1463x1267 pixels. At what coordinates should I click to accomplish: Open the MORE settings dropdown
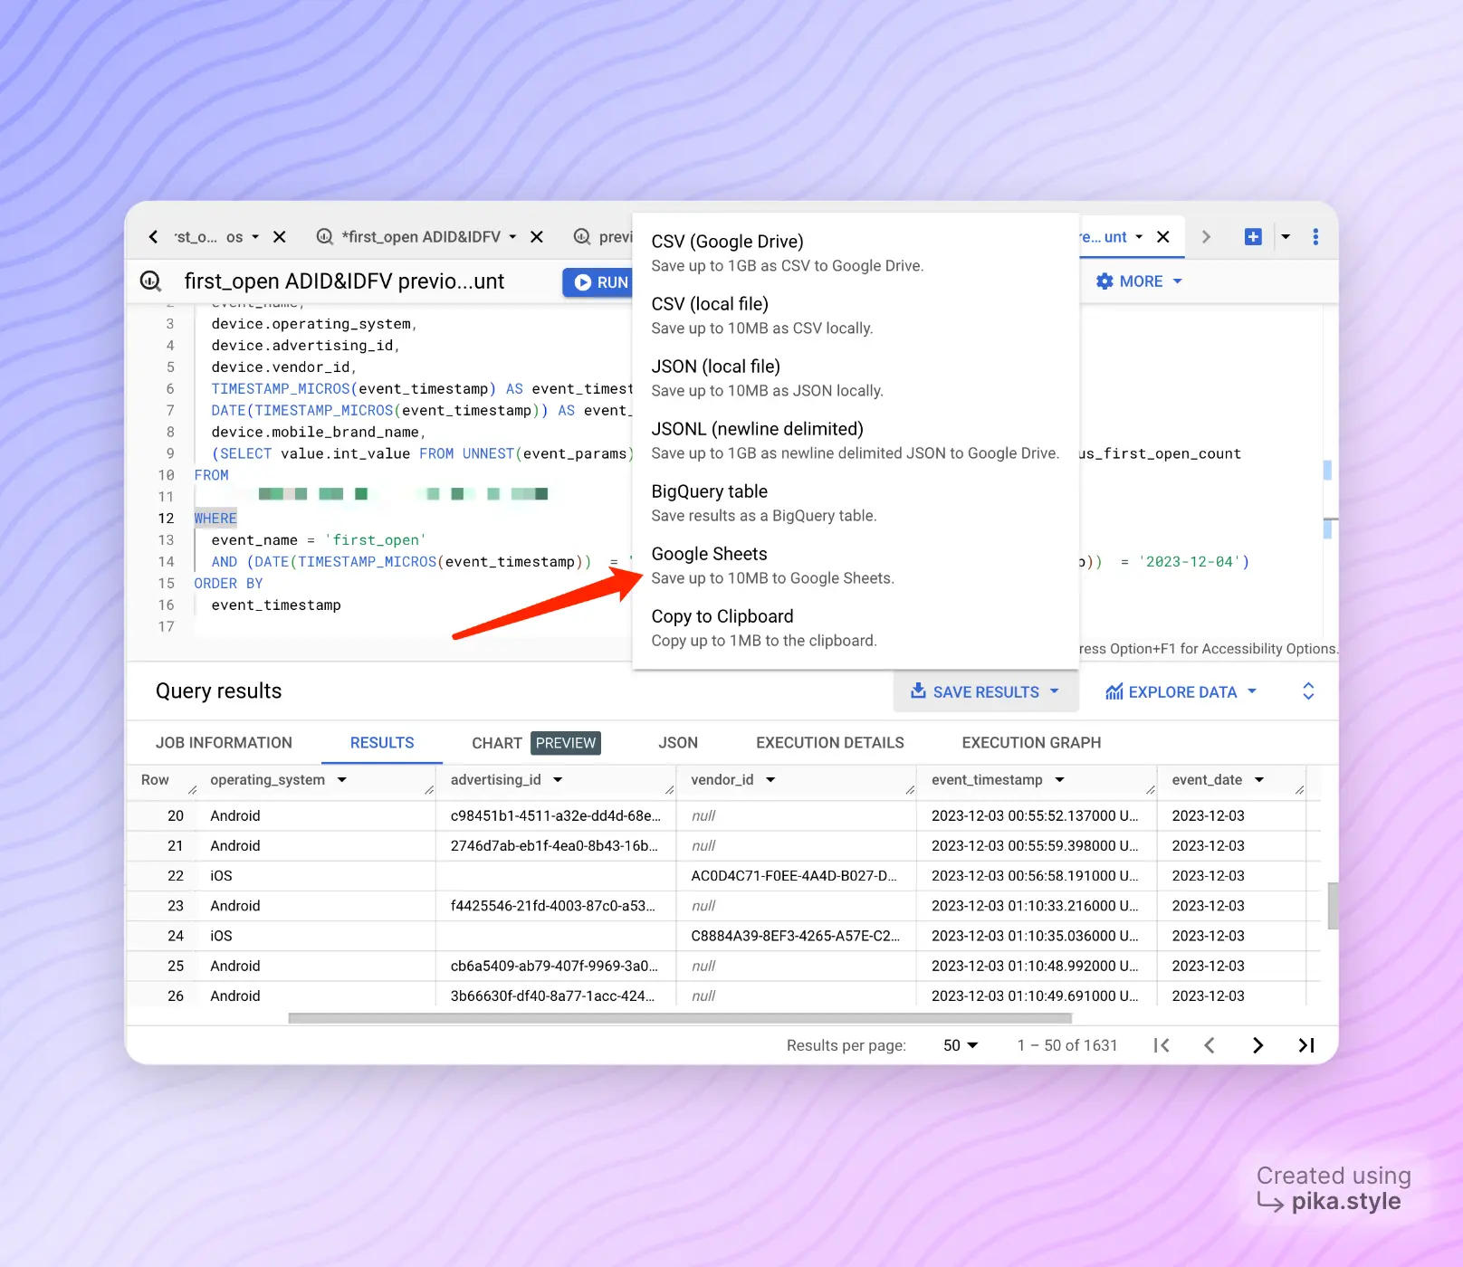click(x=1139, y=281)
